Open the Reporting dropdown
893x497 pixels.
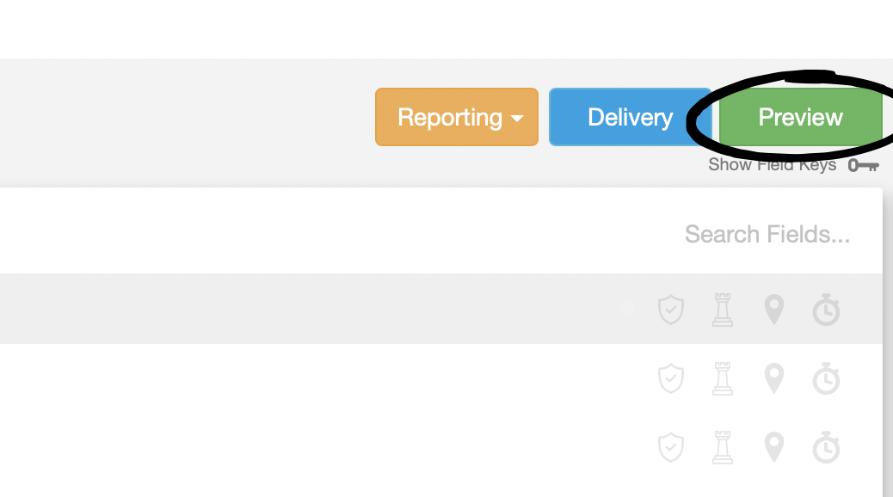tap(456, 117)
